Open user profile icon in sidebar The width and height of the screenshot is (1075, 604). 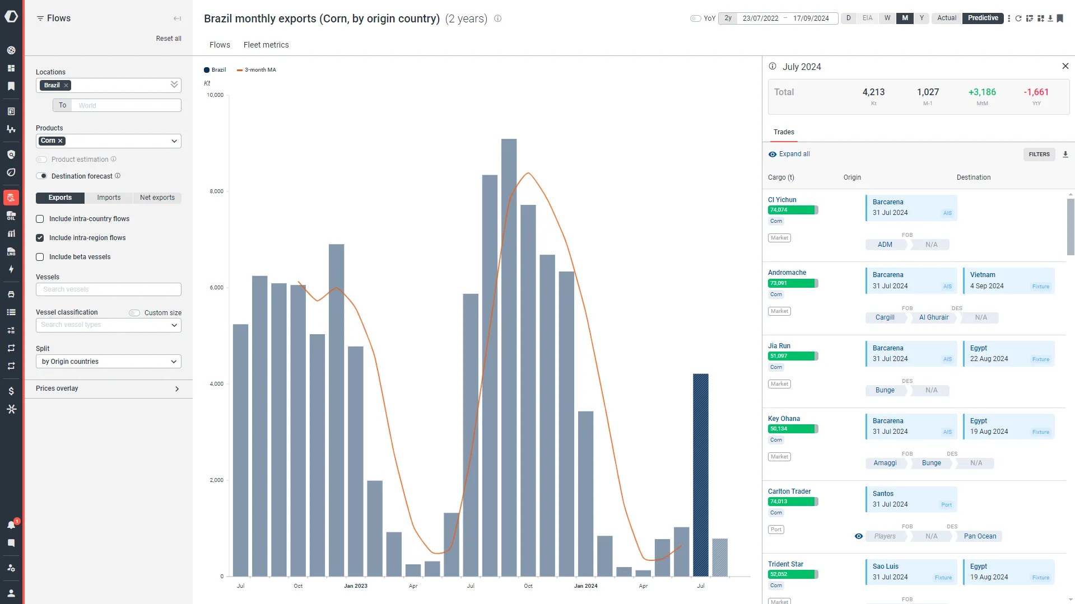11,593
